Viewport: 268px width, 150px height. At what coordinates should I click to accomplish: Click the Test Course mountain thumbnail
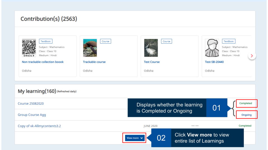click(x=151, y=48)
